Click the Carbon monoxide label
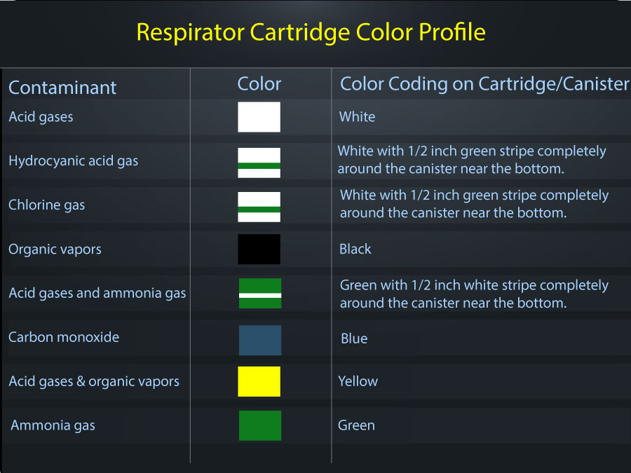The width and height of the screenshot is (631, 473). point(64,337)
